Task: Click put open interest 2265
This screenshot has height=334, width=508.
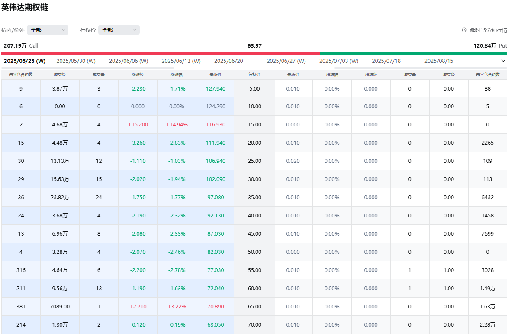Action: coord(488,143)
